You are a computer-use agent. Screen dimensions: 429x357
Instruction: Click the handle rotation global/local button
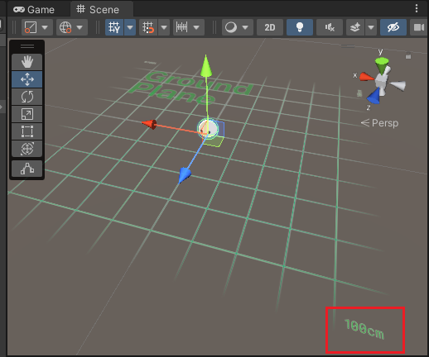65,27
